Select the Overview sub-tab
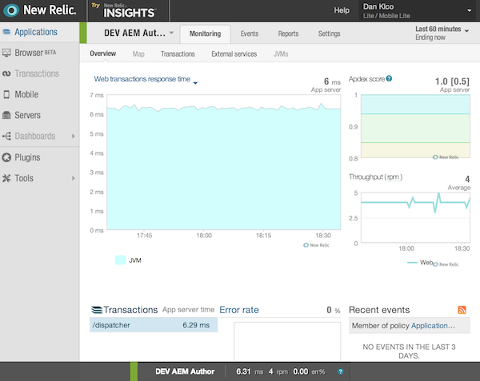 pyautogui.click(x=103, y=54)
